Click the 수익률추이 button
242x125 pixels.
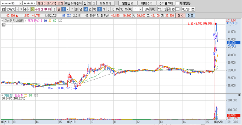coord(166,3)
